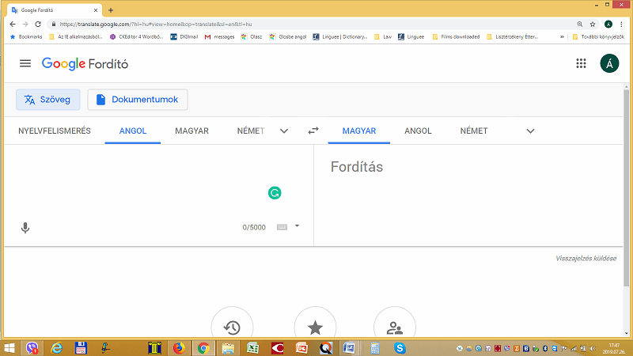The image size is (633, 356).
Task: Open the Google Translate hamburger main menu
Action: pyautogui.click(x=25, y=63)
